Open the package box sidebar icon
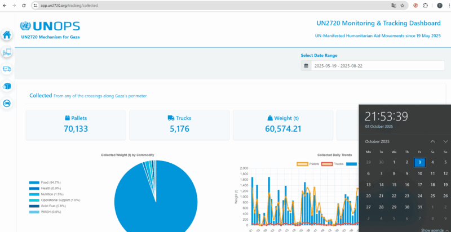The width and height of the screenshot is (451, 232). click(7, 86)
